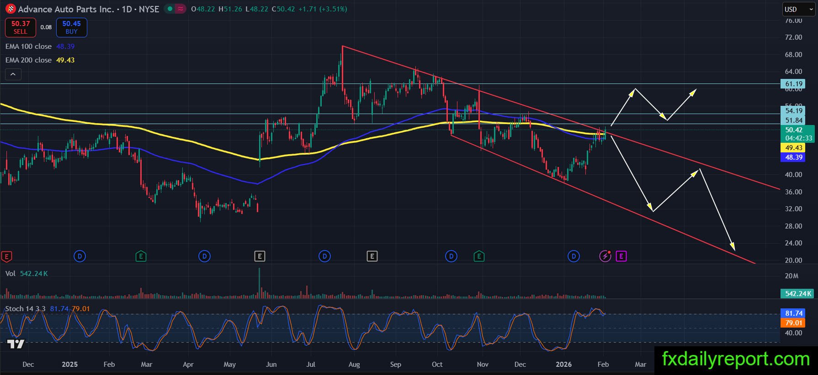Screen dimensions: 818x375
Task: Click the 72.00 price scale value
Action: tap(793, 37)
